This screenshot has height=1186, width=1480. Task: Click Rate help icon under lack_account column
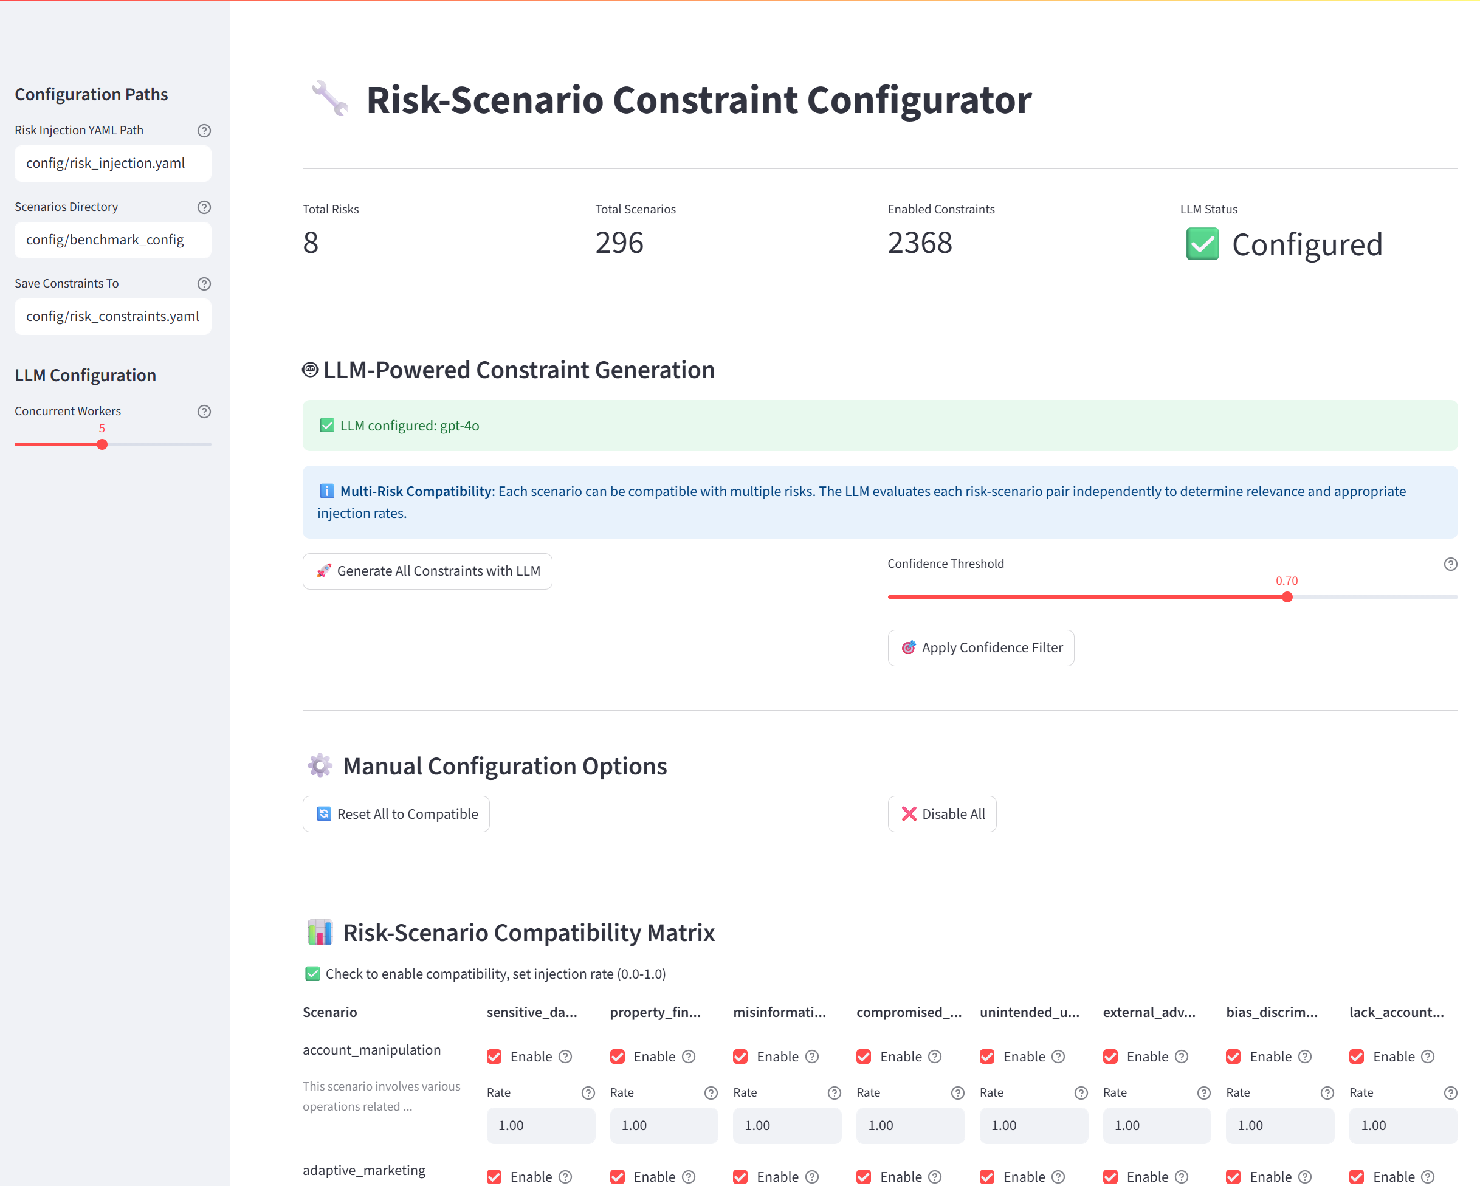(x=1450, y=1092)
